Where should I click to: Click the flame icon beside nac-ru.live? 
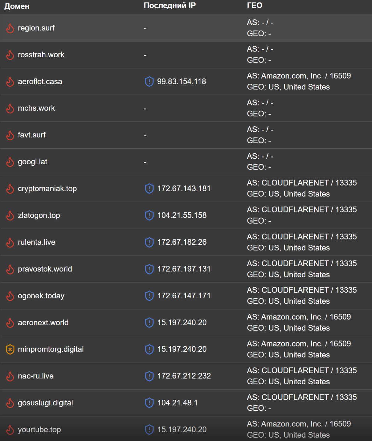click(10, 376)
